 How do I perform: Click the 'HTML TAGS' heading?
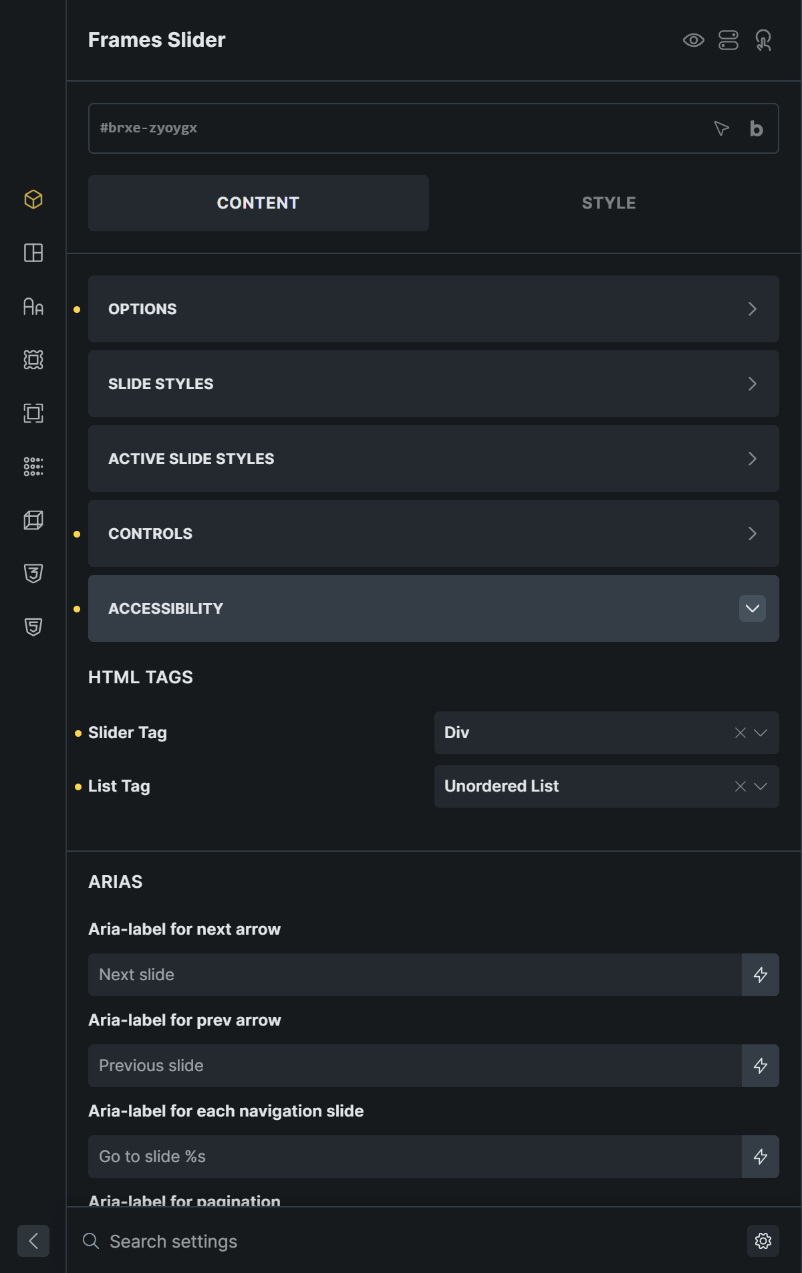tap(140, 677)
